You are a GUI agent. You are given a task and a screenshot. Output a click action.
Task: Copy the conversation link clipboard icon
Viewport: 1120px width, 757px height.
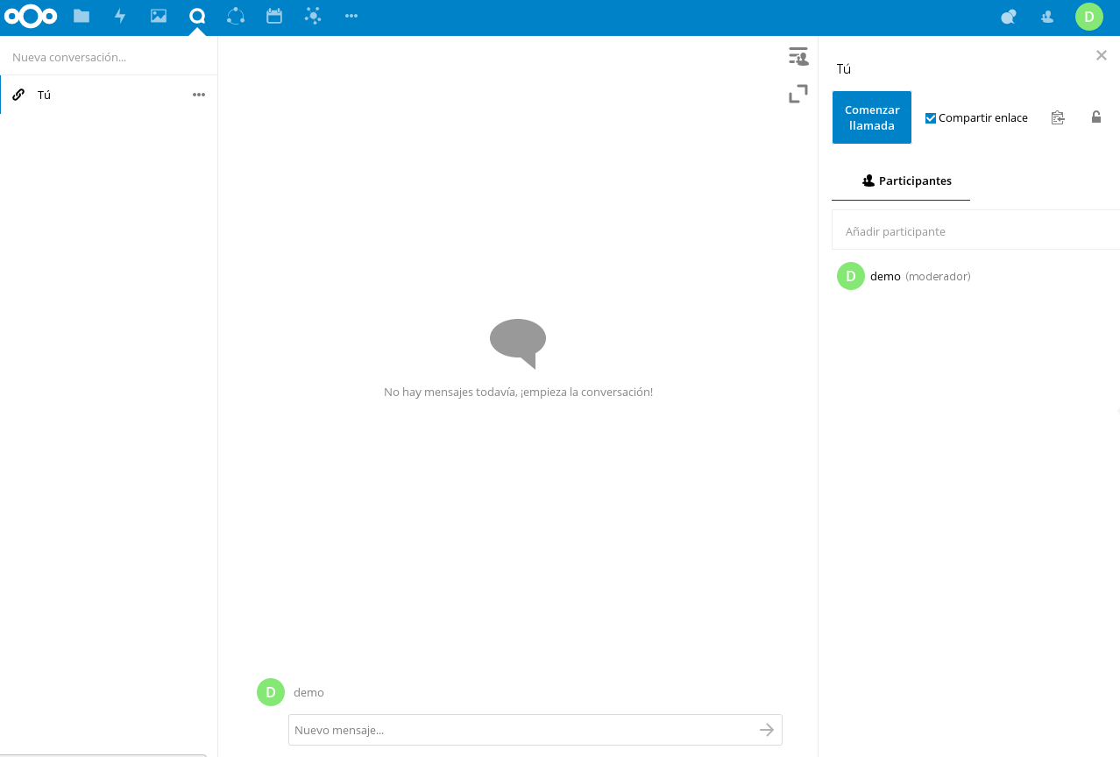(x=1058, y=117)
